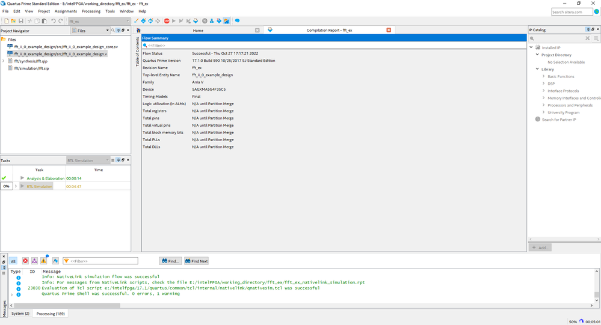
Task: Expand the fft/synthesis/fft.qip tree node
Action: pyautogui.click(x=4, y=61)
